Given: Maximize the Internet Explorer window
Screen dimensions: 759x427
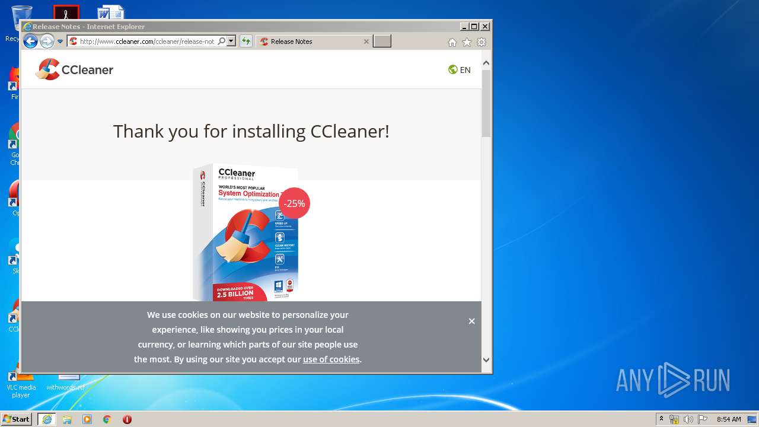Looking at the screenshot, I should coord(474,27).
